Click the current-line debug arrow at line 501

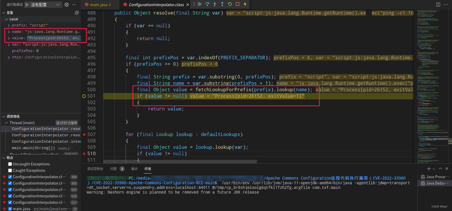pos(84,96)
